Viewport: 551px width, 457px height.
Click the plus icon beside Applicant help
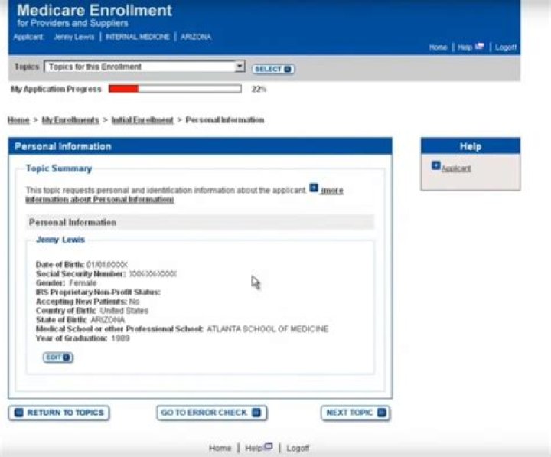(435, 165)
